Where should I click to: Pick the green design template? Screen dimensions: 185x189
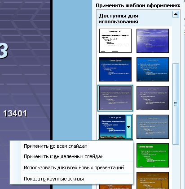(x=153, y=155)
